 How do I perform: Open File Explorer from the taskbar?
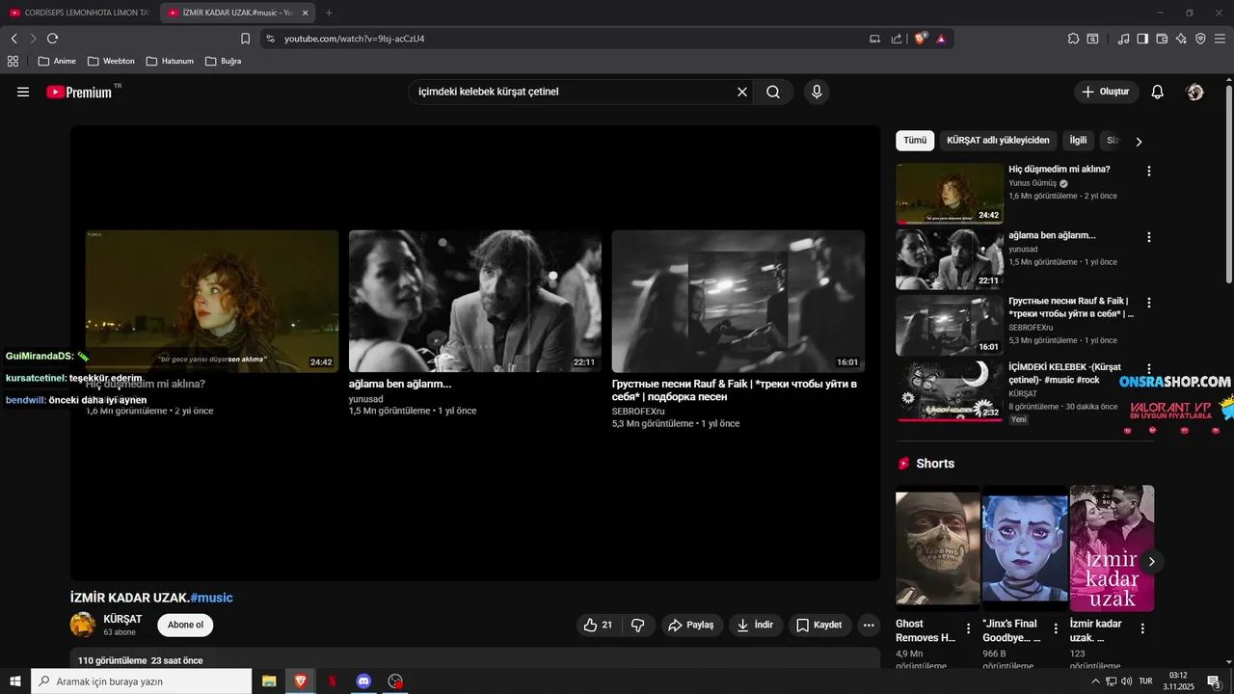(269, 681)
